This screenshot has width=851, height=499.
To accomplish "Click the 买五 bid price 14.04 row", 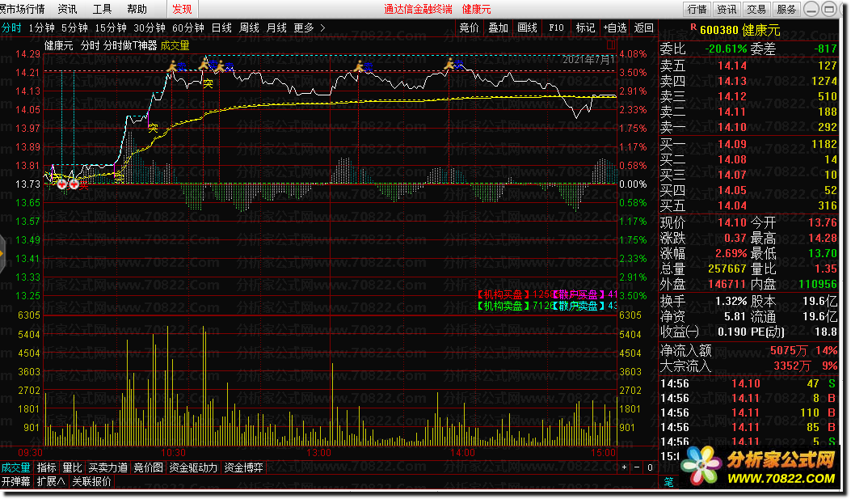I will (748, 205).
